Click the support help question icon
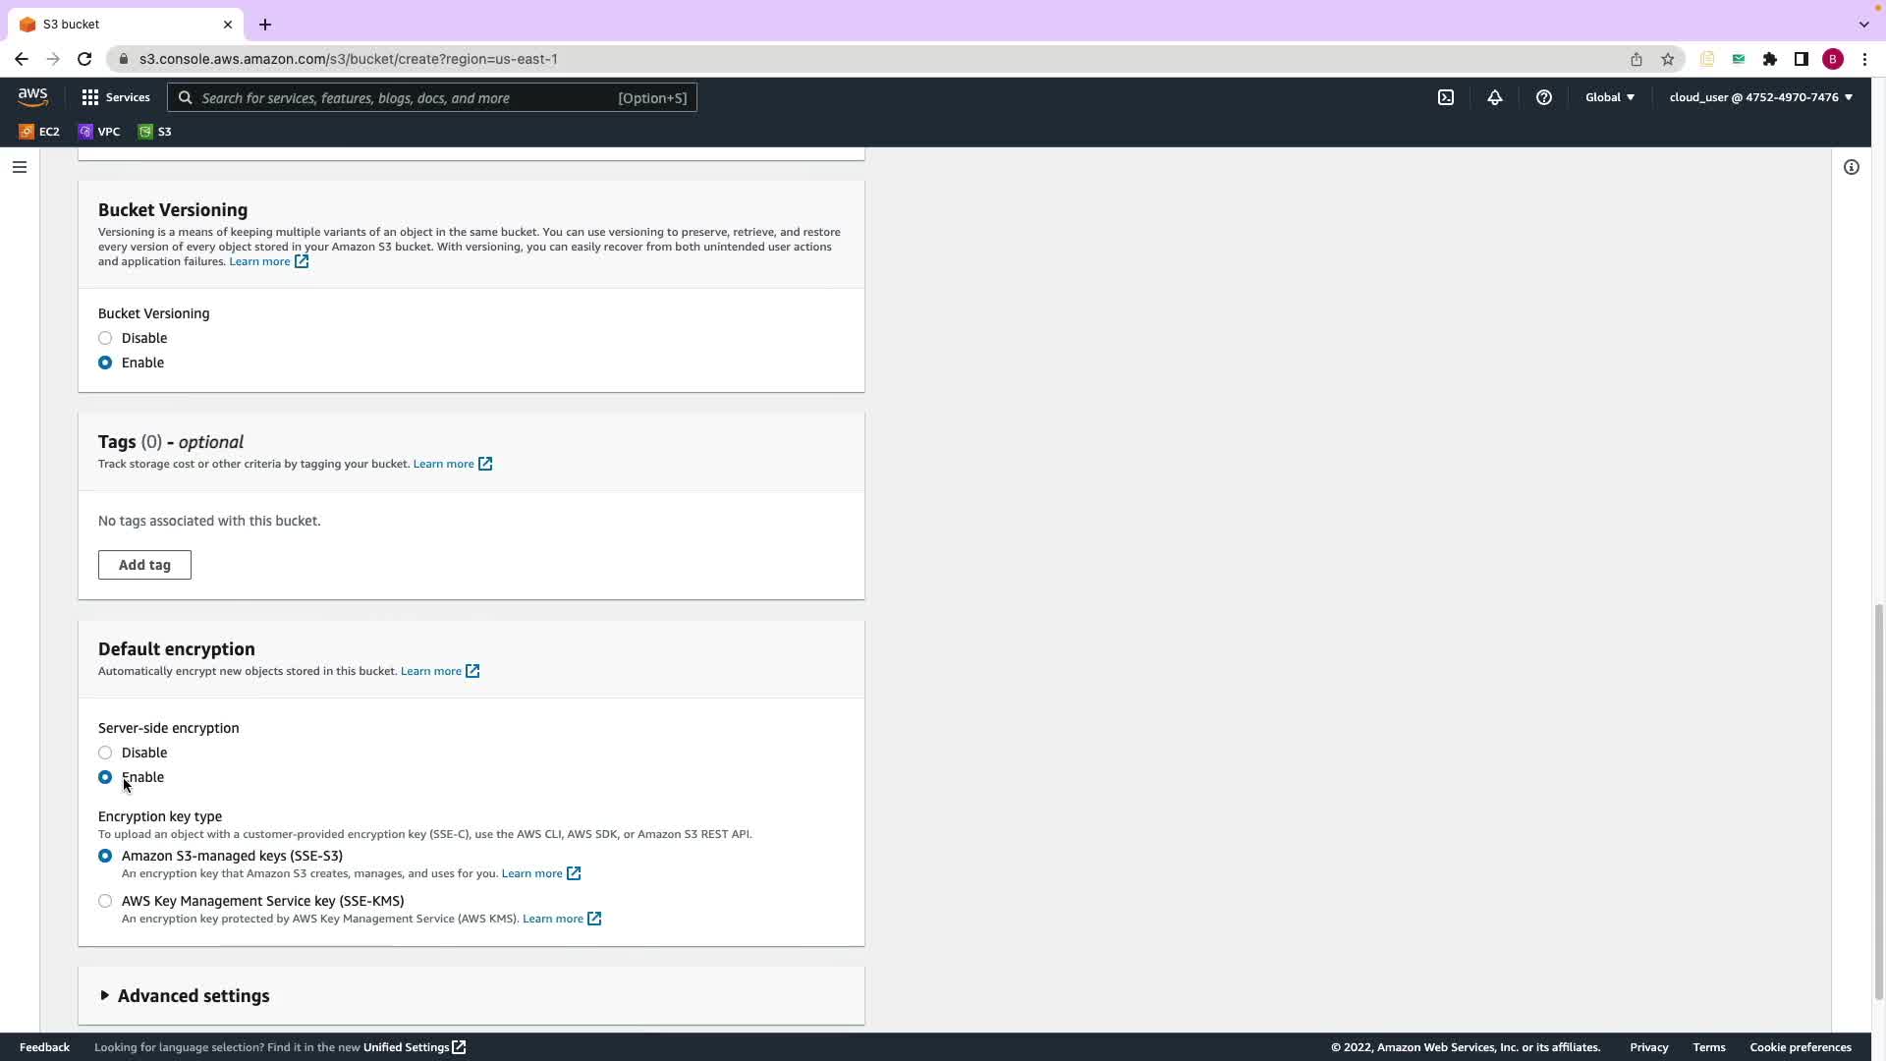 coord(1543,97)
